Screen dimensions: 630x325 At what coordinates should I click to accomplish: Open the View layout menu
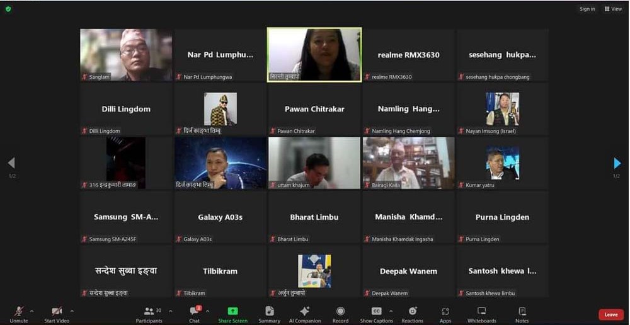[x=613, y=9]
